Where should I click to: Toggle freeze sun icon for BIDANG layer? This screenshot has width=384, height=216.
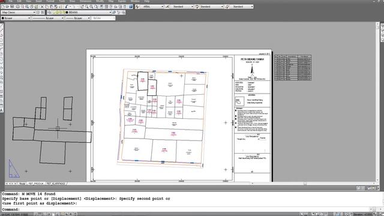[58, 12]
